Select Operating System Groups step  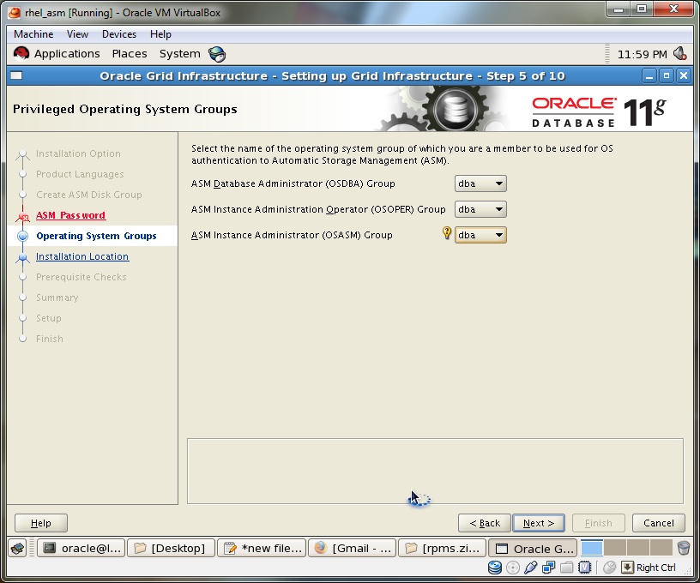[96, 236]
